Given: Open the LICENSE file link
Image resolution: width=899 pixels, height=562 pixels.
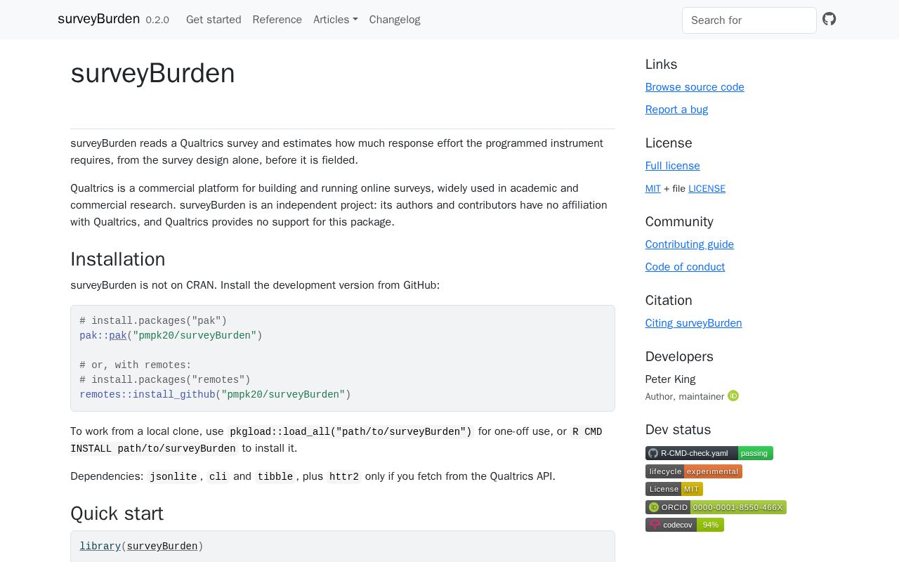Looking at the screenshot, I should [x=707, y=188].
